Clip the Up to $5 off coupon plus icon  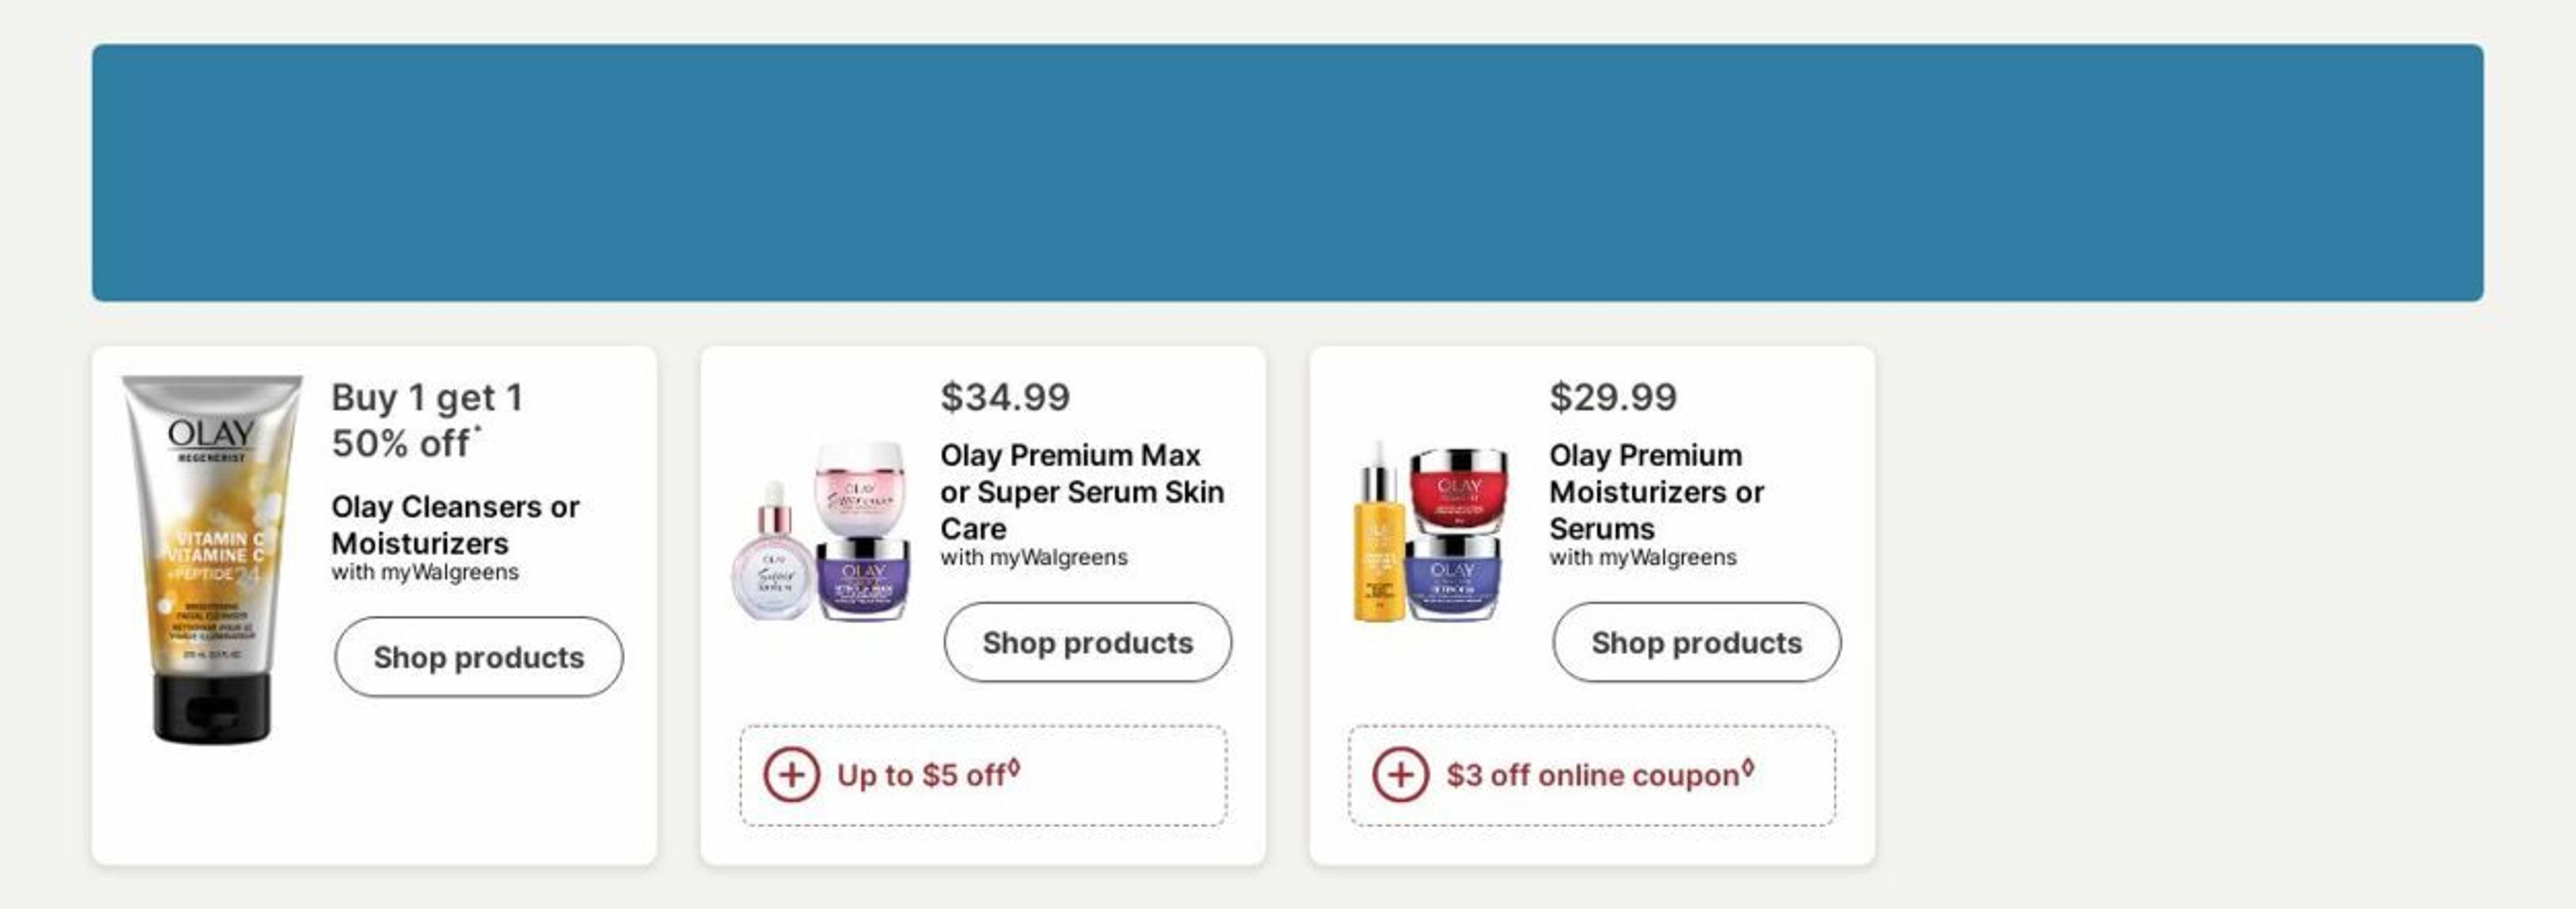coord(791,775)
